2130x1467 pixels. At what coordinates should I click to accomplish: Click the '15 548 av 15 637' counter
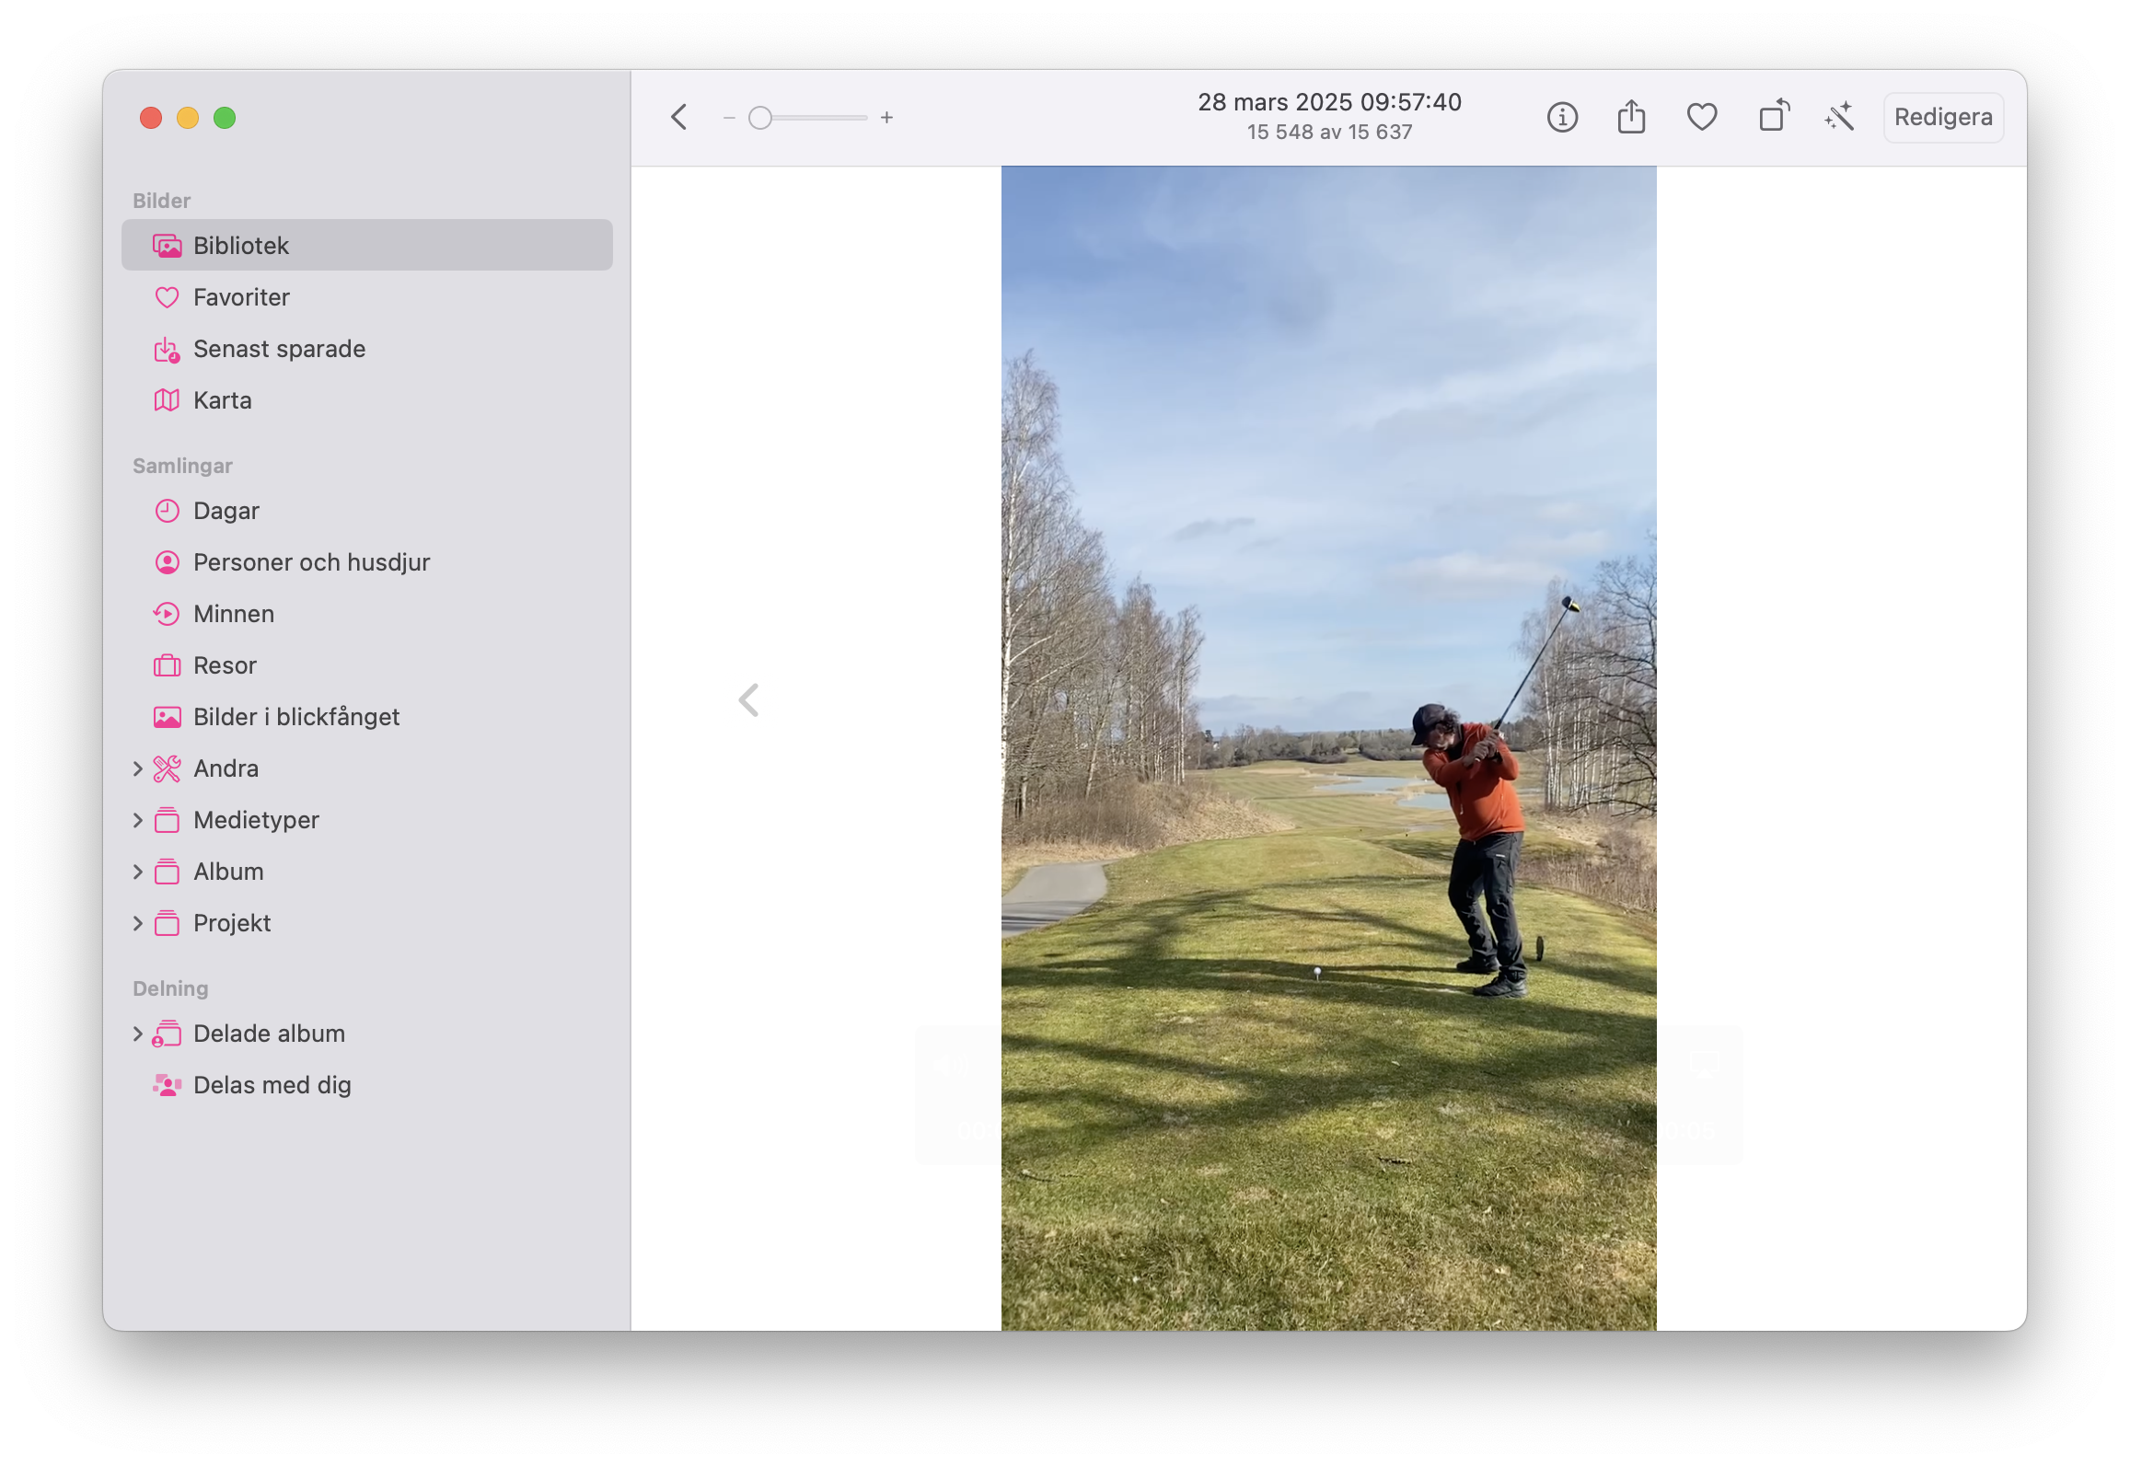click(1329, 133)
